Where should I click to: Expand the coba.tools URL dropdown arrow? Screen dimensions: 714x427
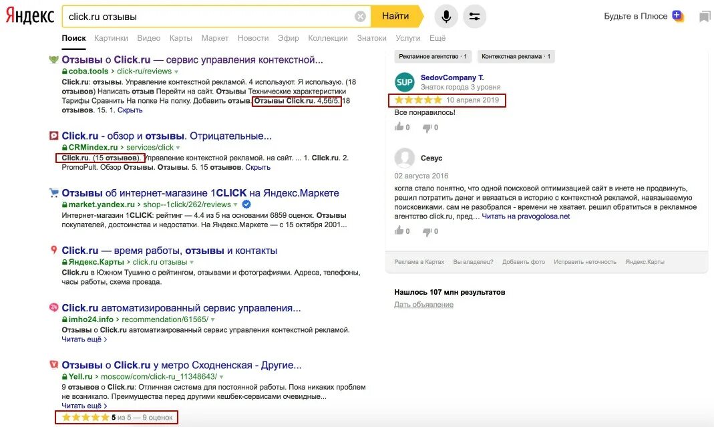[176, 72]
